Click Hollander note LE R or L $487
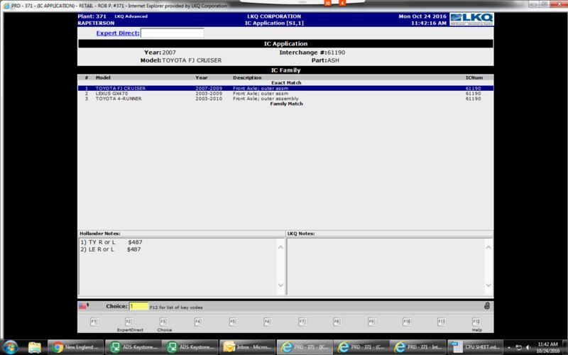Viewport: 568px width, 355px height. click(x=111, y=249)
